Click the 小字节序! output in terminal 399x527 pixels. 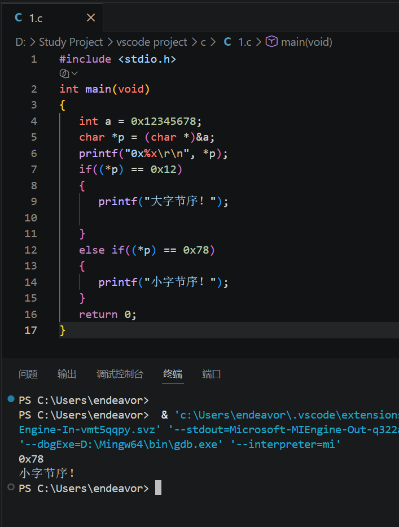click(47, 473)
